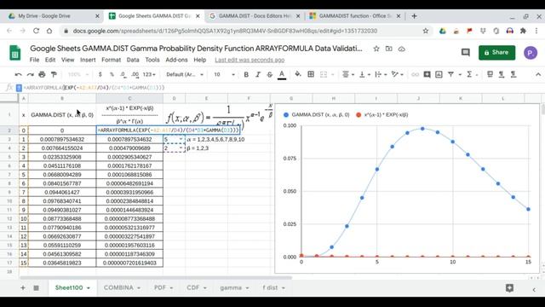545x307 pixels.
Task: Open the font family dropdown
Action: 185,74
